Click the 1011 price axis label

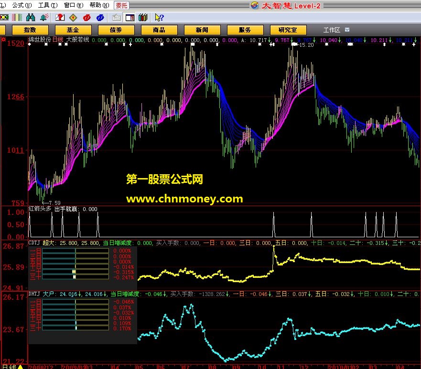(x=16, y=150)
